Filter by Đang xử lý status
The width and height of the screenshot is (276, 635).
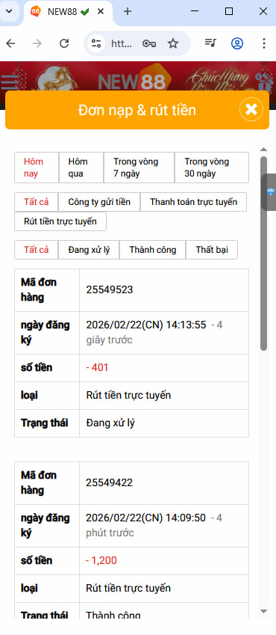coord(89,250)
